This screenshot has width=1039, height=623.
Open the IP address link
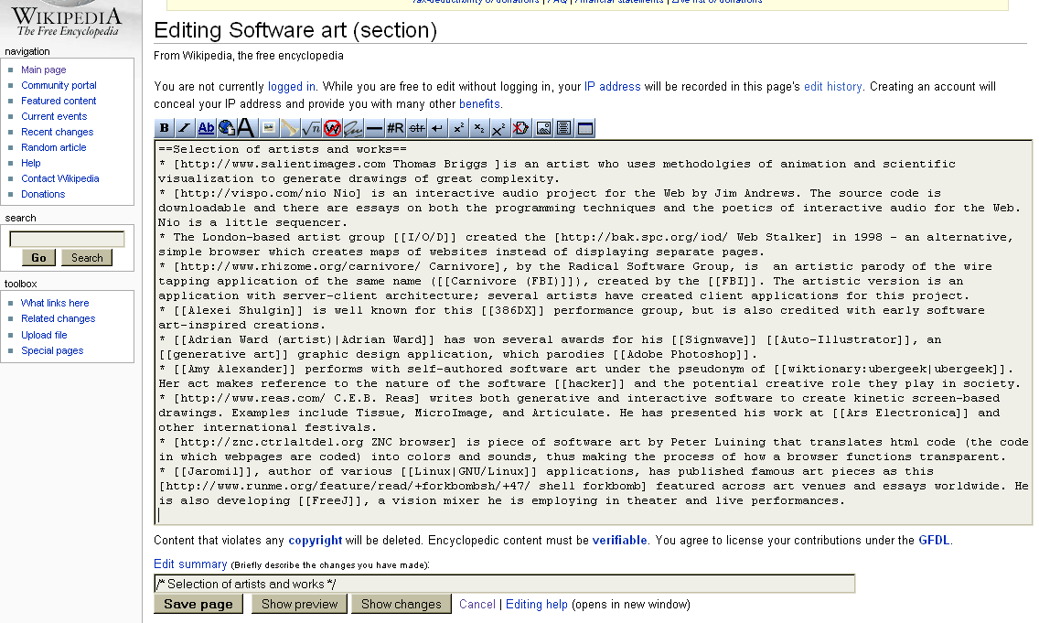(x=612, y=87)
